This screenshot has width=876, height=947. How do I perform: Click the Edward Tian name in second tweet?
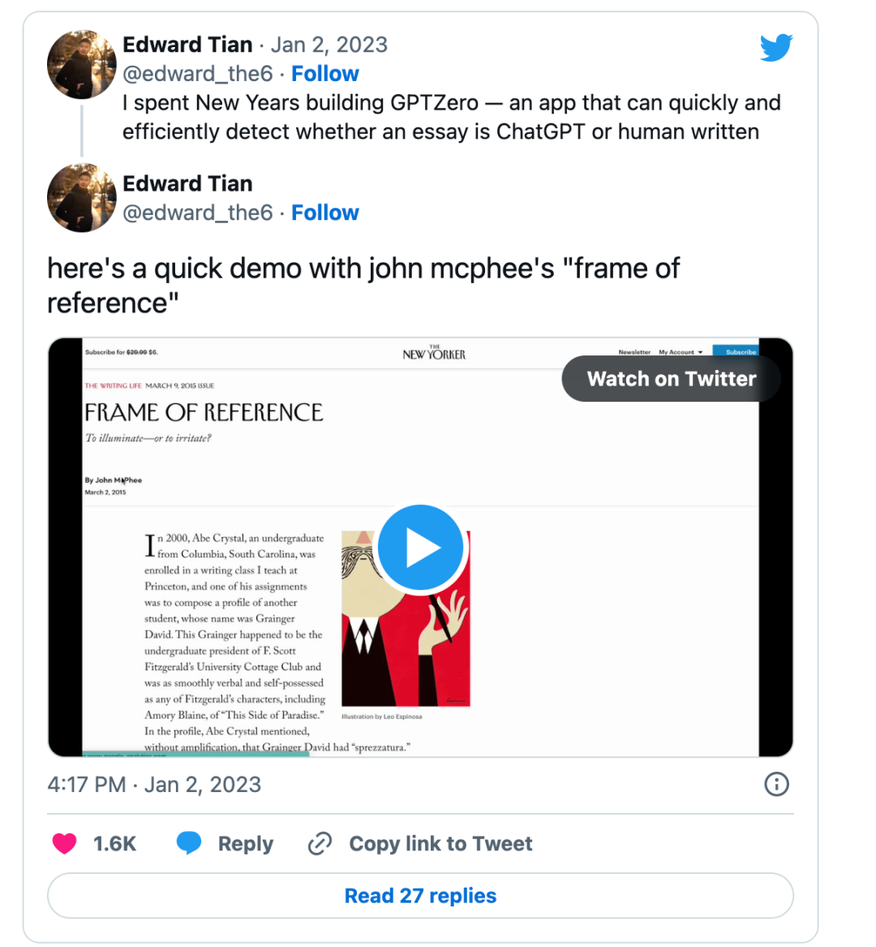(187, 184)
